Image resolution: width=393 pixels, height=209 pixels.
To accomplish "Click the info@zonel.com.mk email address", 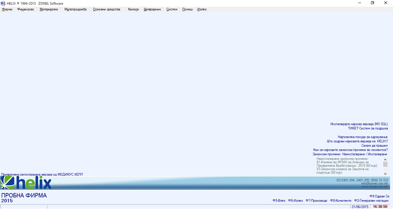I will pos(374,183).
